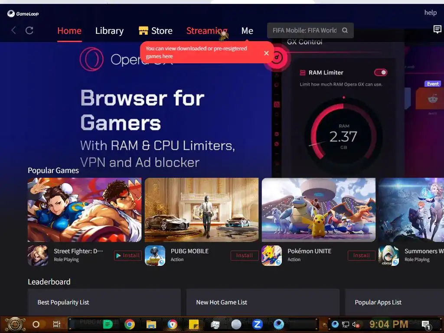Refresh the page with the reload icon
This screenshot has width=444, height=333.
29,30
